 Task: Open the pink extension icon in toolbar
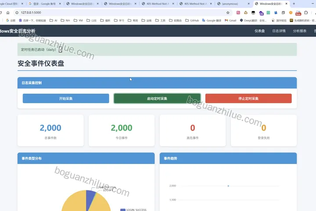click(x=238, y=12)
